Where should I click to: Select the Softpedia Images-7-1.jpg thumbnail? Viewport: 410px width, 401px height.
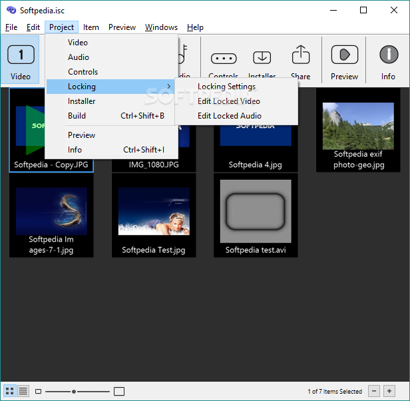point(51,215)
